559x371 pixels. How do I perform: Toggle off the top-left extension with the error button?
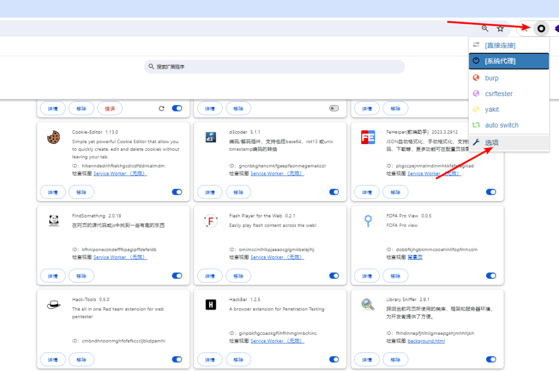(x=177, y=108)
